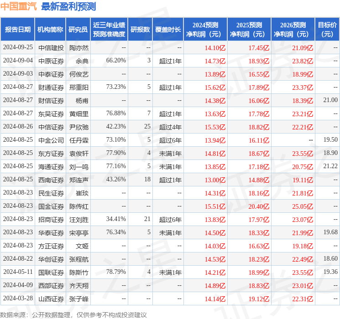Select the 招商证券 institution cell
Image resolution: width=340 pixels, height=319 pixels.
click(51, 220)
